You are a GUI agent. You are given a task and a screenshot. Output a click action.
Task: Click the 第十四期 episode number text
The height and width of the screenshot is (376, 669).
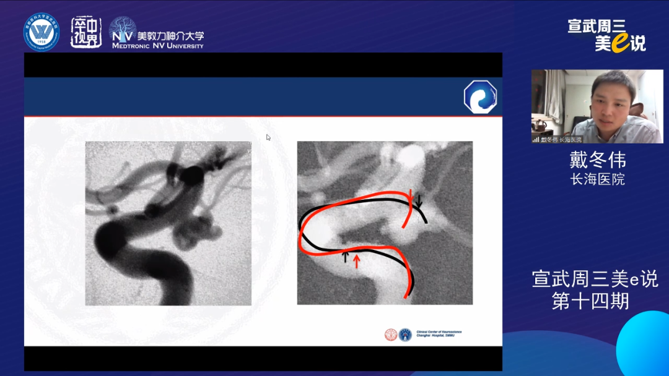point(590,301)
